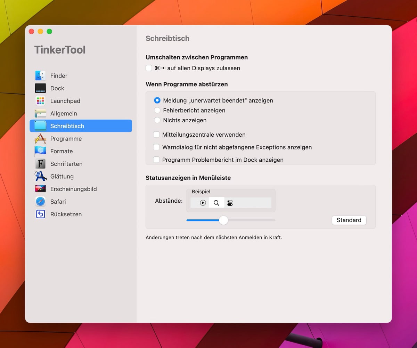
Task: Open the Launchpad grid icon
Action: (x=40, y=101)
